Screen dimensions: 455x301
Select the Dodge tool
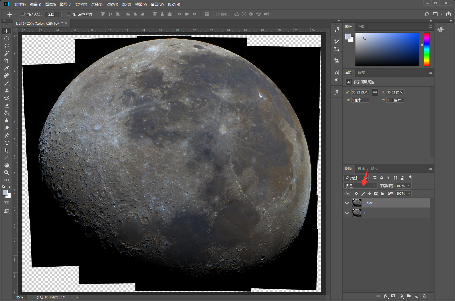click(x=7, y=128)
